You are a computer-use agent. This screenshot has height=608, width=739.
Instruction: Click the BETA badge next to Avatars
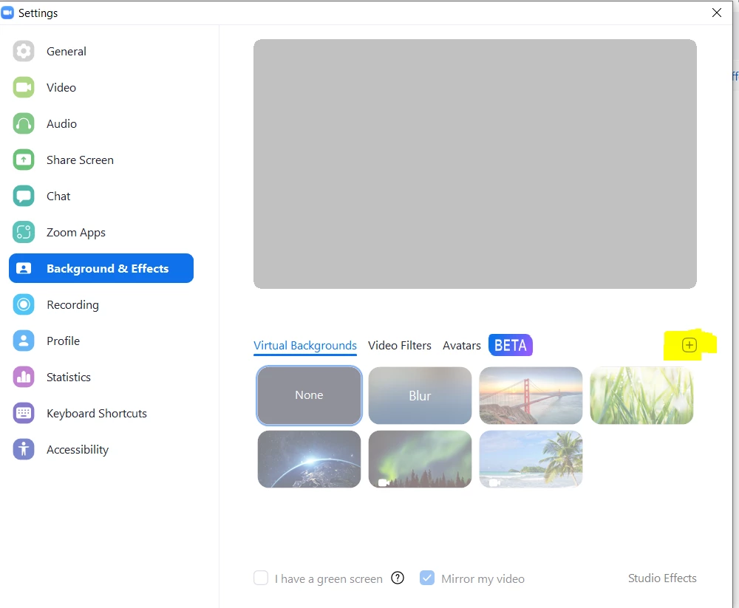511,346
